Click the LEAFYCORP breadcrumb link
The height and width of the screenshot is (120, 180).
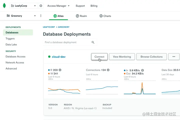click(49, 27)
